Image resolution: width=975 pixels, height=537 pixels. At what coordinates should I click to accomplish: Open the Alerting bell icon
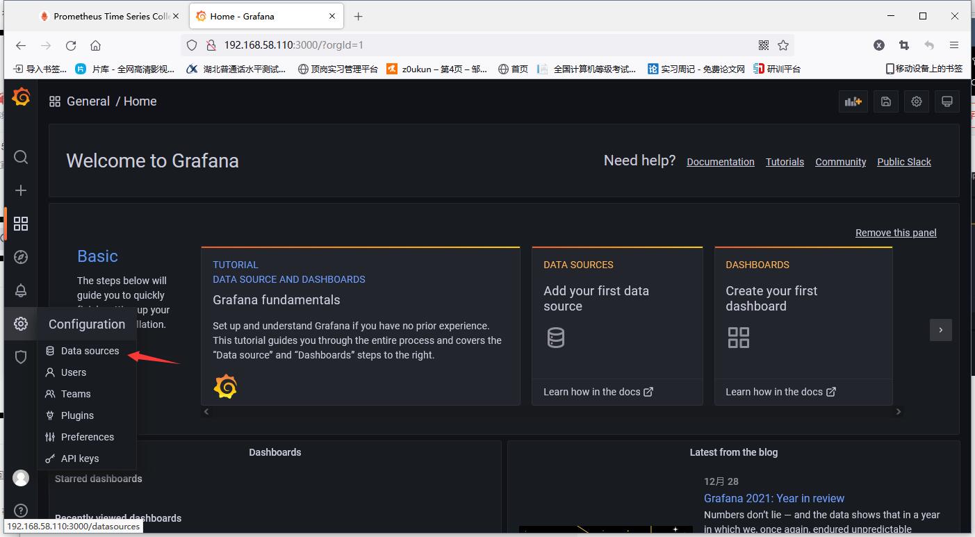point(21,290)
